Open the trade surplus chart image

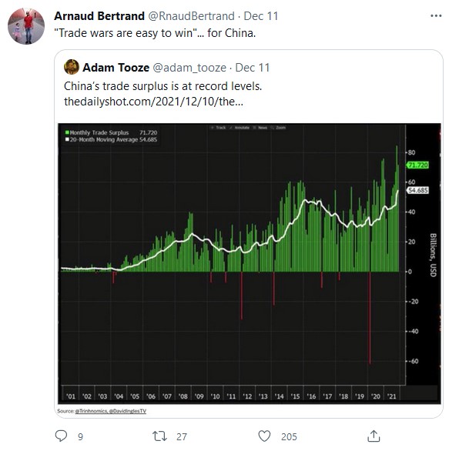click(250, 263)
